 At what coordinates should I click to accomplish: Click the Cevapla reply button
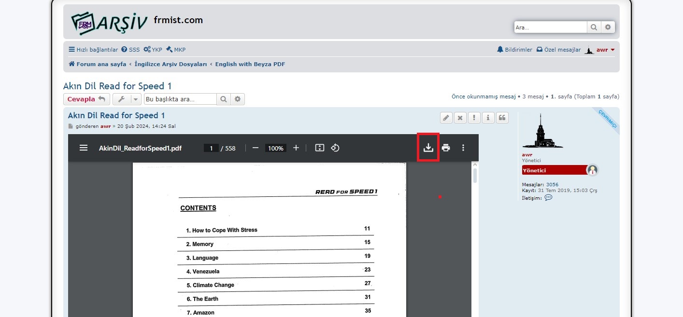click(x=86, y=99)
